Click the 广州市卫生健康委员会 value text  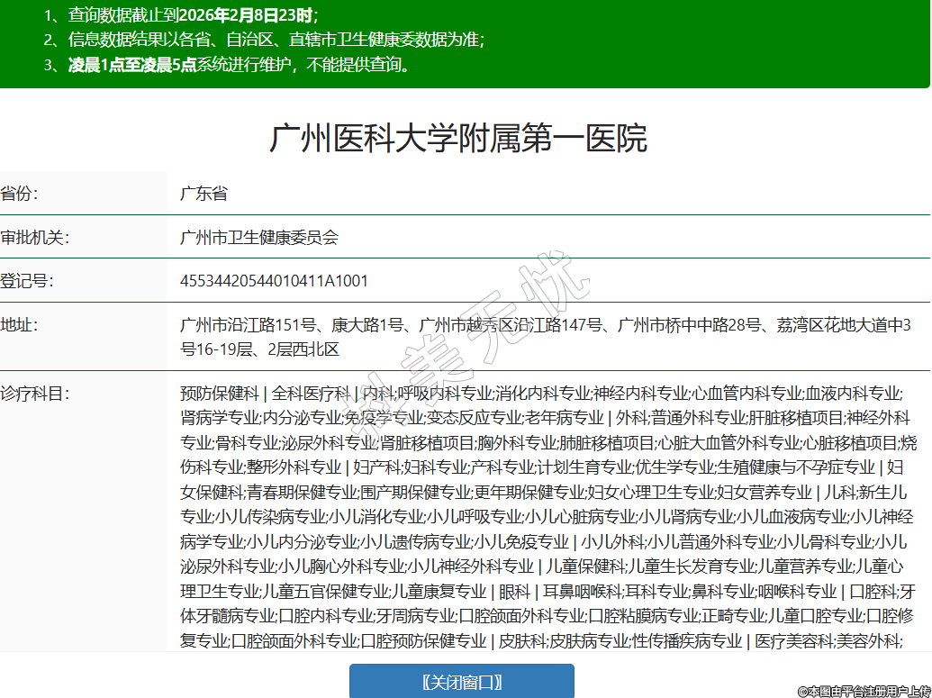click(259, 238)
